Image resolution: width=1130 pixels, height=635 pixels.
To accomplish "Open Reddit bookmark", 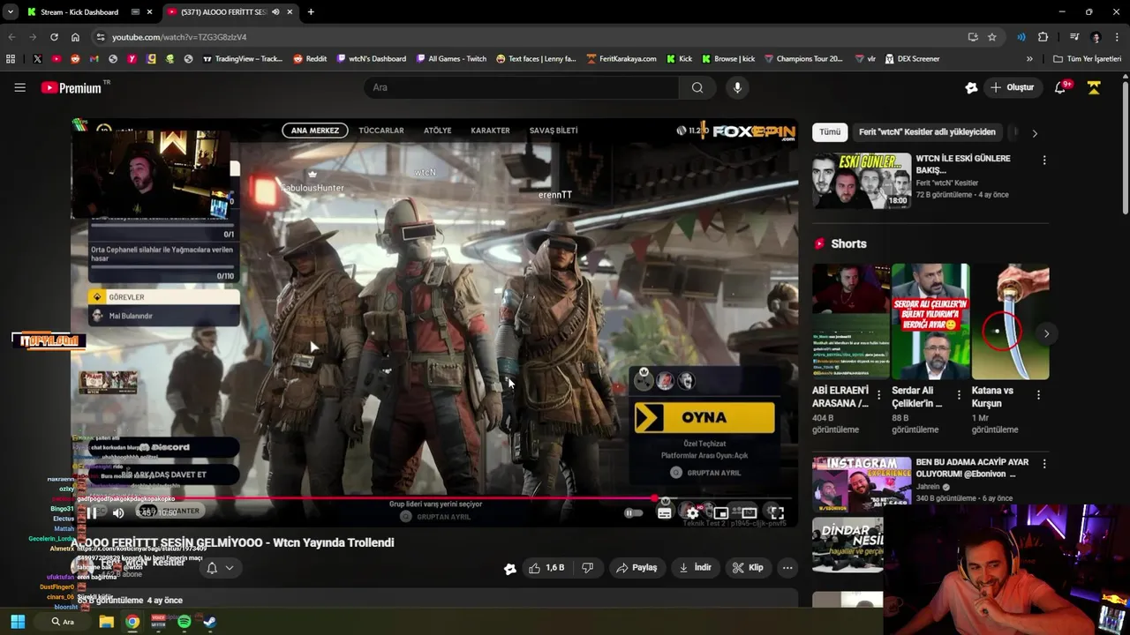I will [x=310, y=59].
